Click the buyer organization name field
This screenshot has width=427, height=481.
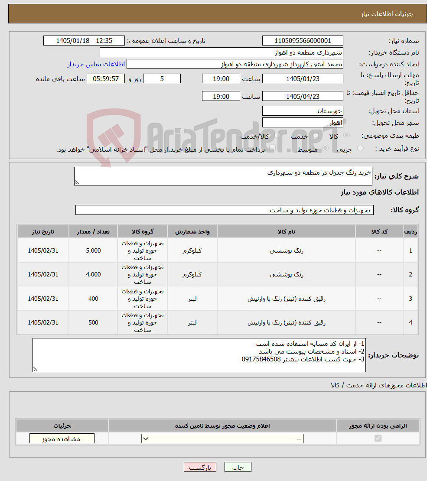[222, 52]
